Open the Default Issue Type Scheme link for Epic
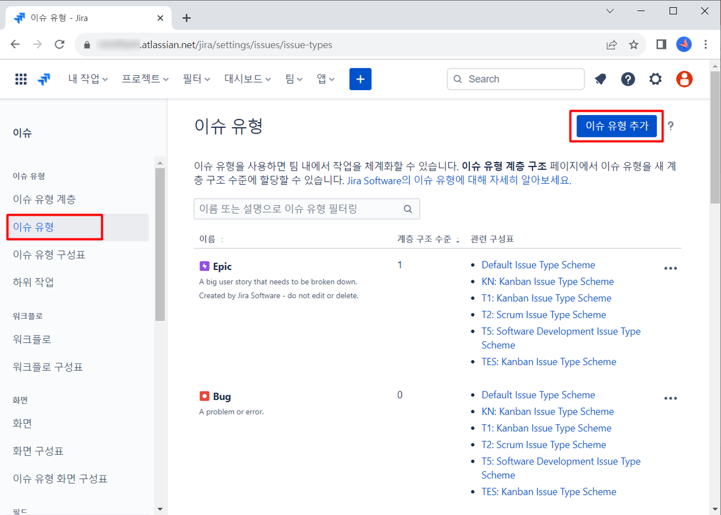The width and height of the screenshot is (721, 515). click(538, 265)
